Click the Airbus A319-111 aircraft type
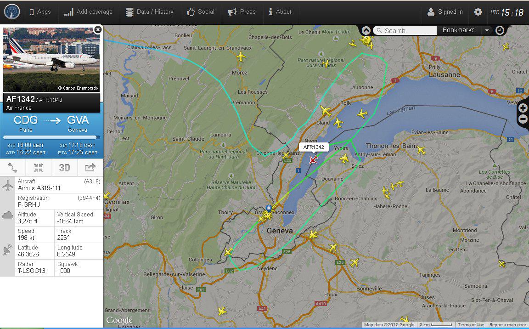This screenshot has width=529, height=329. pos(39,188)
